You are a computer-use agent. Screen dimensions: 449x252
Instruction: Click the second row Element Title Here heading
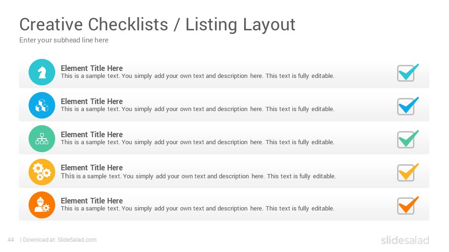coord(92,101)
